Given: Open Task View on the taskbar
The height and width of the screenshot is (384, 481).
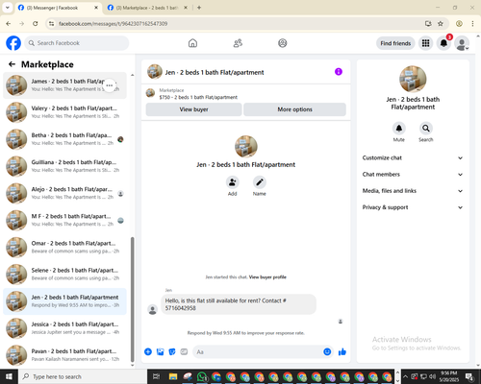Looking at the screenshot, I should click(156, 376).
